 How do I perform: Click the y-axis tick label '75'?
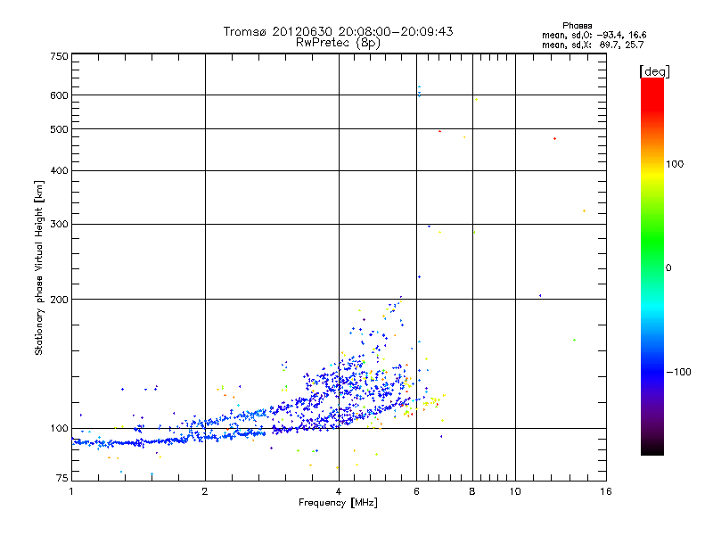click(62, 478)
